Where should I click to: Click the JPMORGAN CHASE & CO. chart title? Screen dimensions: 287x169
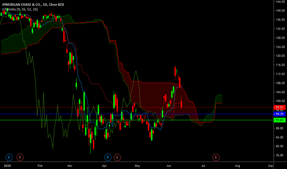tap(33, 5)
